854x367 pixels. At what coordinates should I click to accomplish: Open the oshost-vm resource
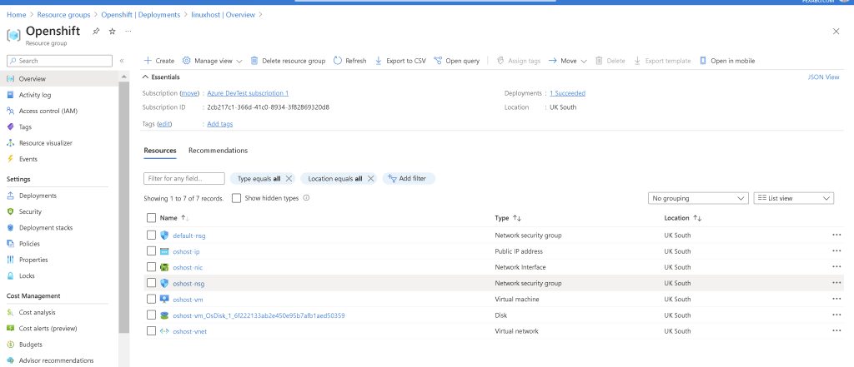point(188,300)
